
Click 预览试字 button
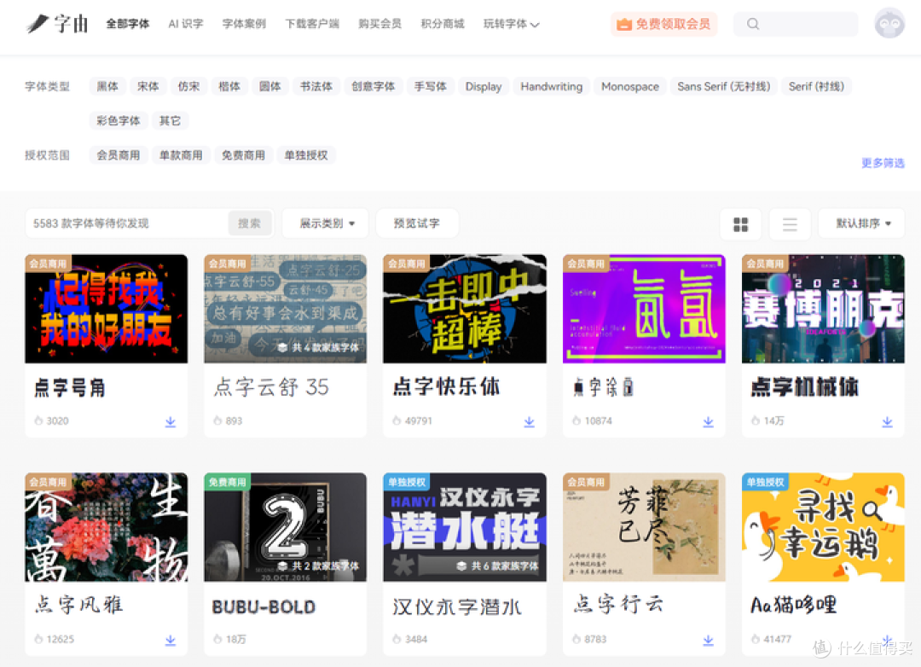pos(417,223)
